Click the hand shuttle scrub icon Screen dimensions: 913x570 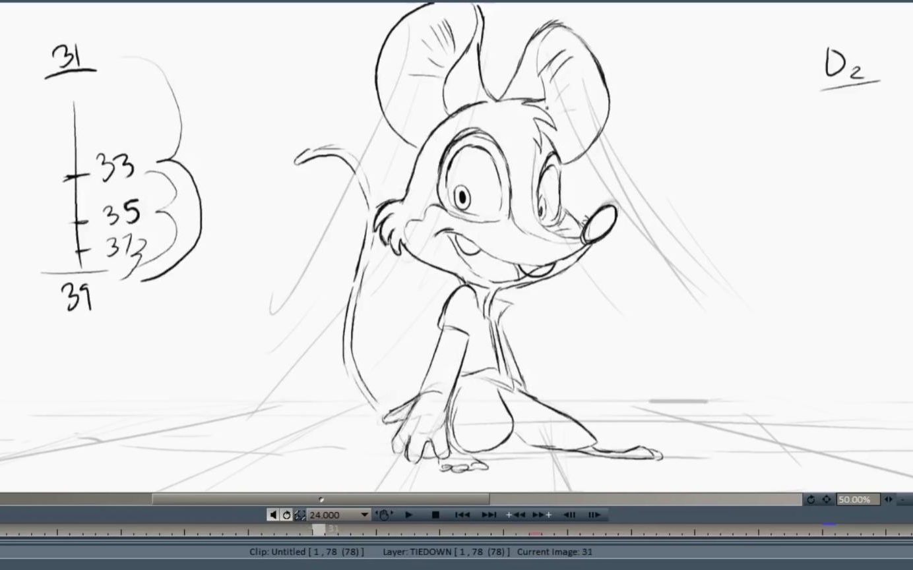384,515
